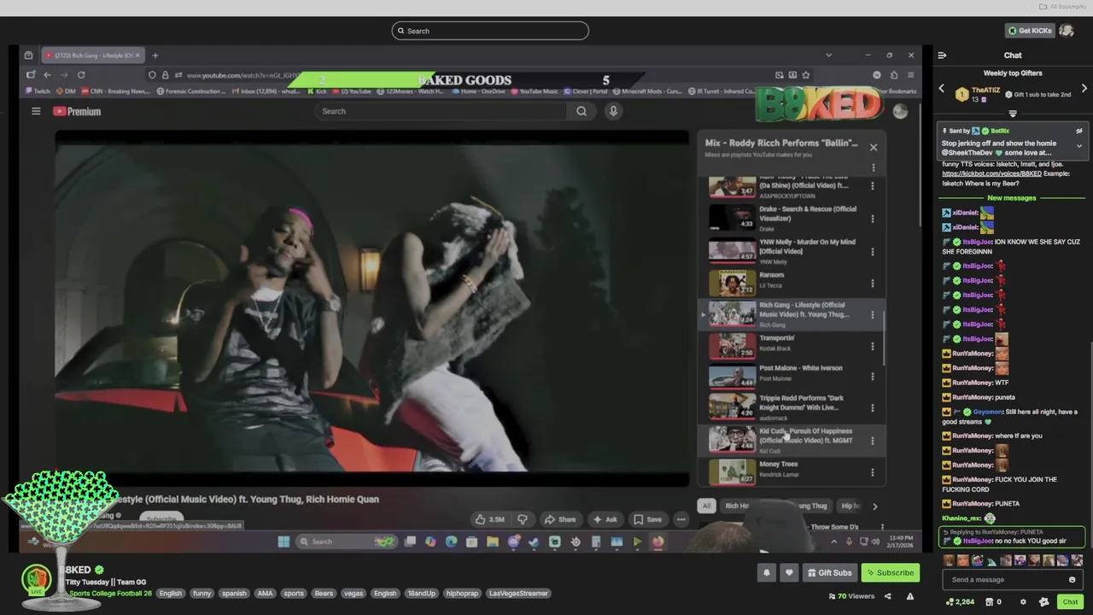Hide the pinned BotRix message
Viewport: 1093px width, 615px height.
pos(1079,131)
